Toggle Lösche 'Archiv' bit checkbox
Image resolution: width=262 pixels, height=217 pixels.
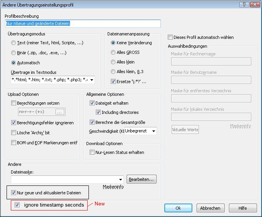14,132
